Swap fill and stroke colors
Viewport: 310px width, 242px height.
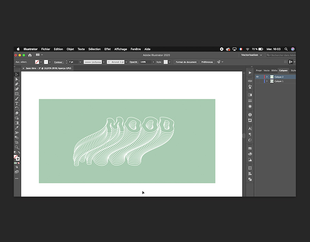[19, 153]
